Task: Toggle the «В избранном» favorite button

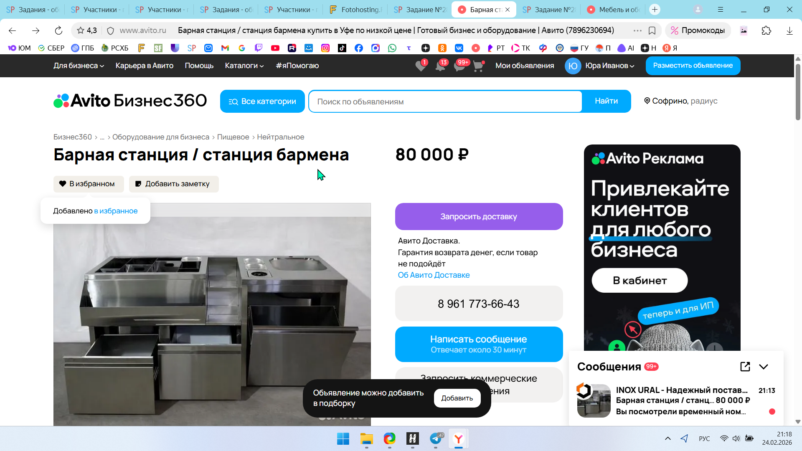Action: [x=89, y=184]
